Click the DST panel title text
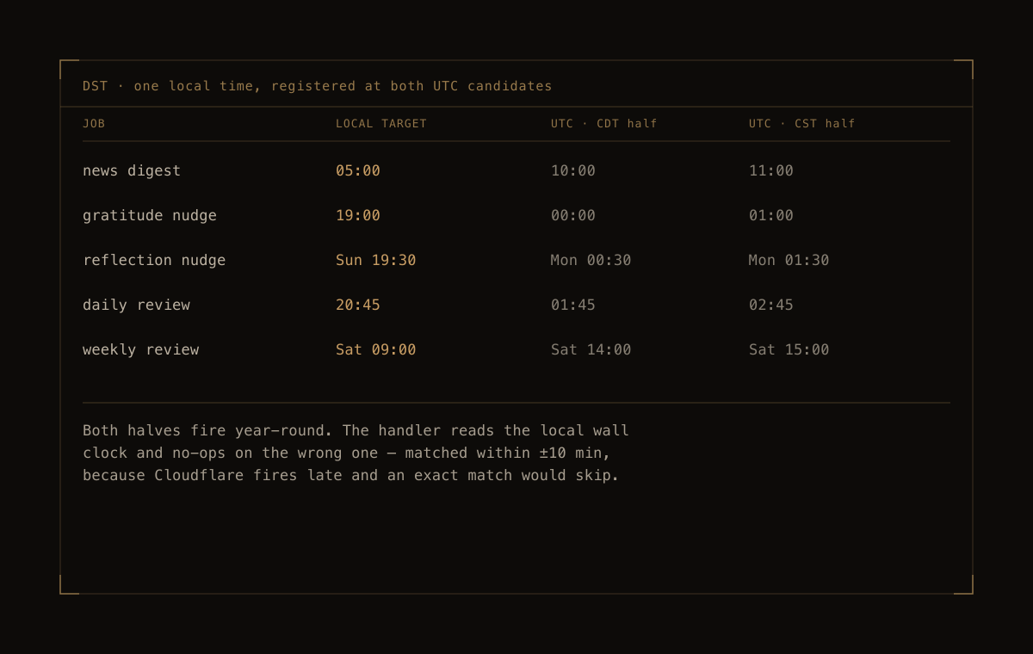The height and width of the screenshot is (654, 1033). click(318, 86)
